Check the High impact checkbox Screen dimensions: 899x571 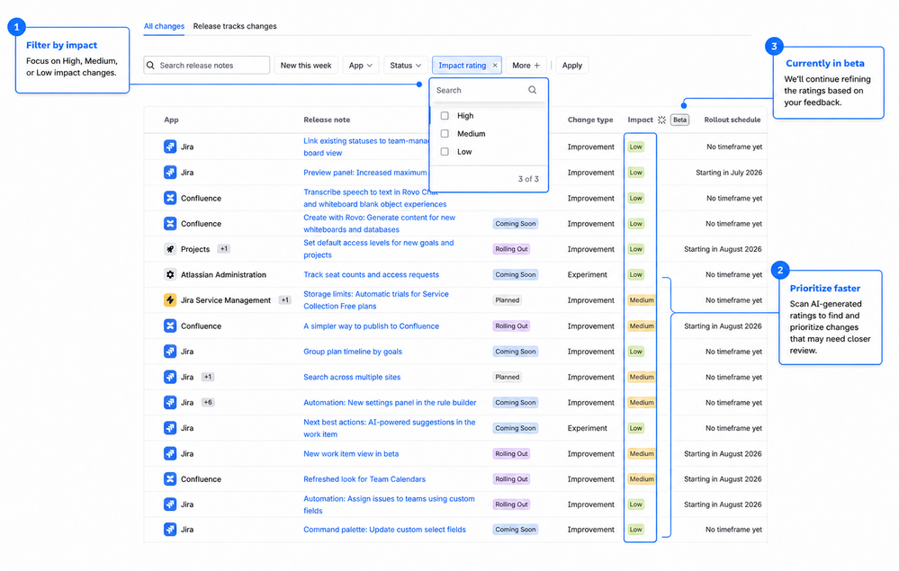[445, 116]
